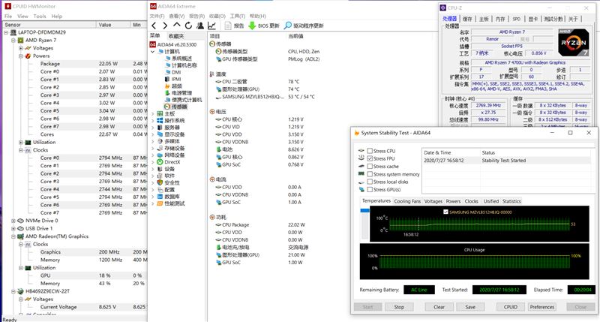Click the AIDA64 back navigation arrow
This screenshot has height=322, width=600.
(154, 26)
